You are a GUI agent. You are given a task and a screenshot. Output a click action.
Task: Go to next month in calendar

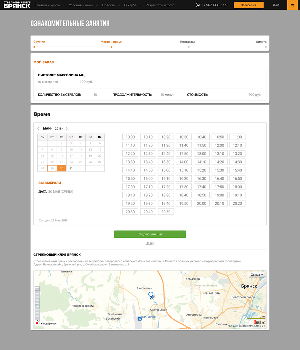tap(67, 129)
